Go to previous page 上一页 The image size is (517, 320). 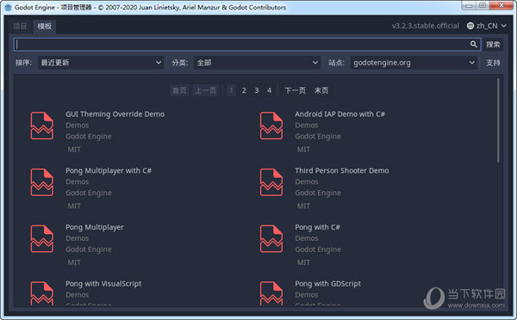click(x=205, y=90)
